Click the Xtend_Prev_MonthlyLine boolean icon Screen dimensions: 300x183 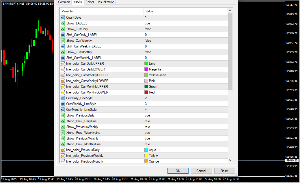coord(63,144)
